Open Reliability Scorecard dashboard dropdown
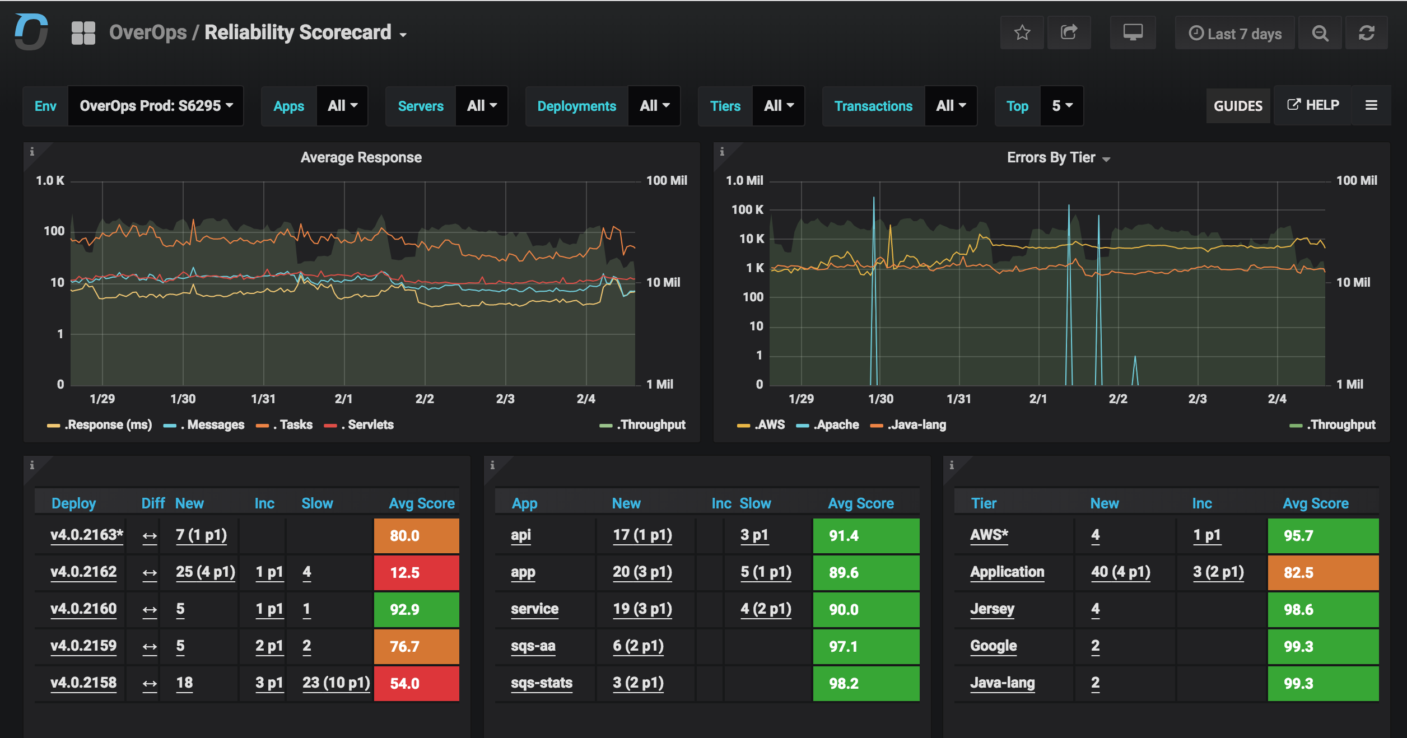 (x=305, y=33)
